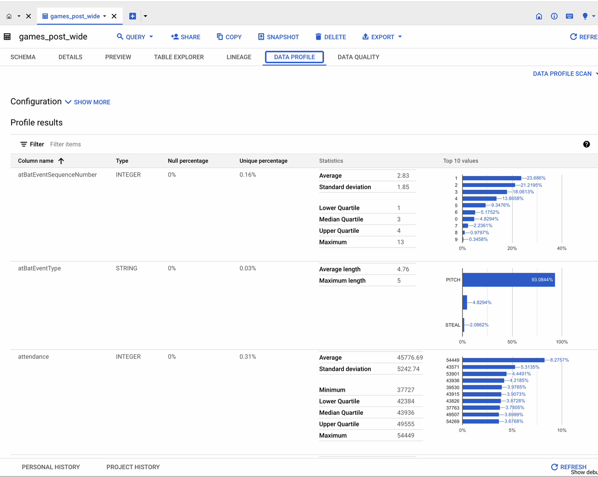Image resolution: width=598 pixels, height=477 pixels.
Task: Click the PITCH bar in chart
Action: [x=508, y=280]
